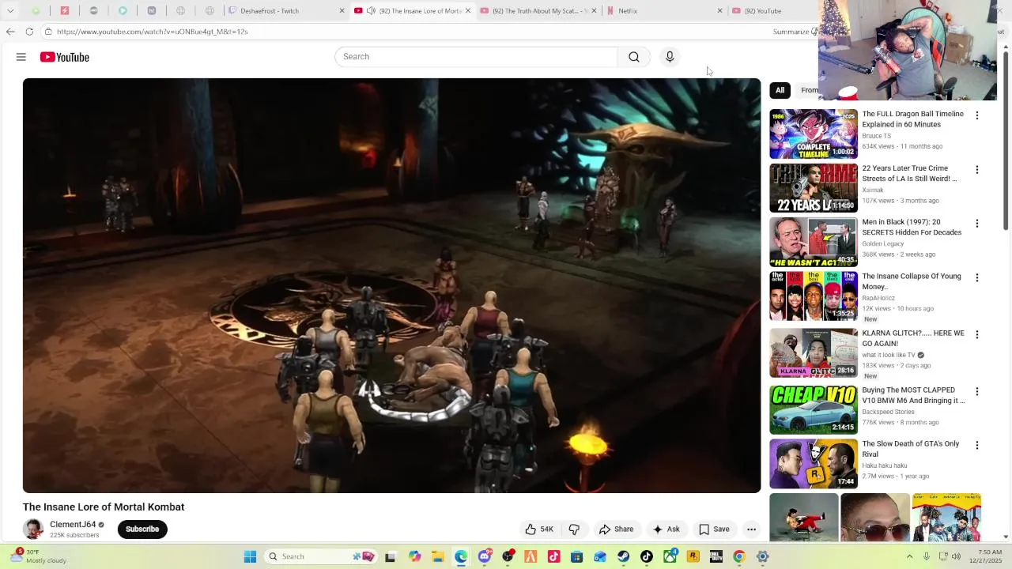Open options for True Crime Streets video

click(x=977, y=170)
